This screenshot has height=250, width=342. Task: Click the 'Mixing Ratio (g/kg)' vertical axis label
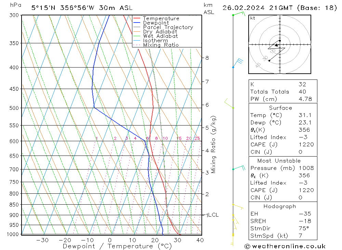(213, 145)
